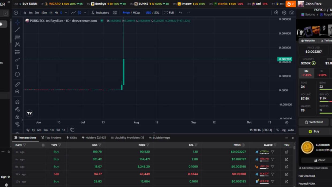Switch chart to MCap view

(137, 13)
